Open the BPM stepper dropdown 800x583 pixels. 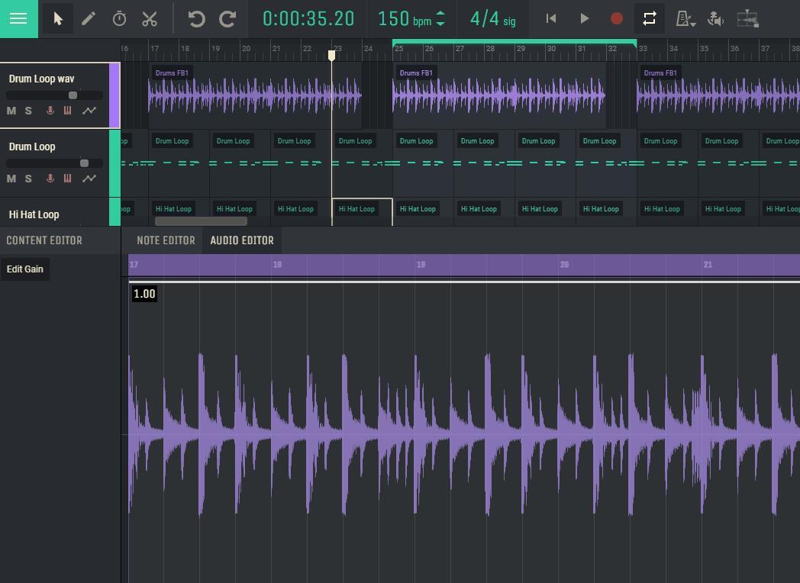coord(441,18)
